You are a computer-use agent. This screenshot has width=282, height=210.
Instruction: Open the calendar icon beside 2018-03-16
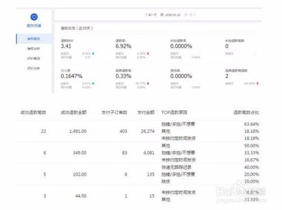coord(162,15)
